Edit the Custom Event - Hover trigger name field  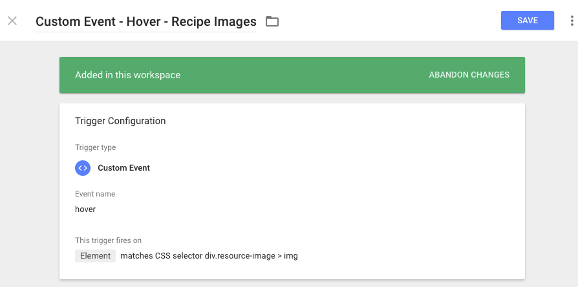(146, 22)
